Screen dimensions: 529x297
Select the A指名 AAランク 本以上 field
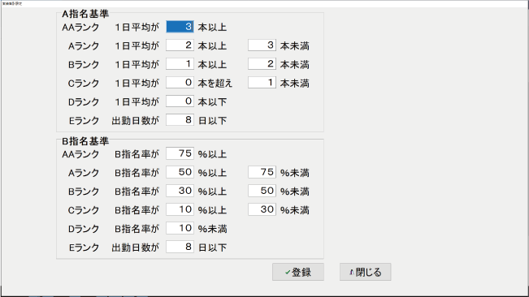pyautogui.click(x=180, y=27)
